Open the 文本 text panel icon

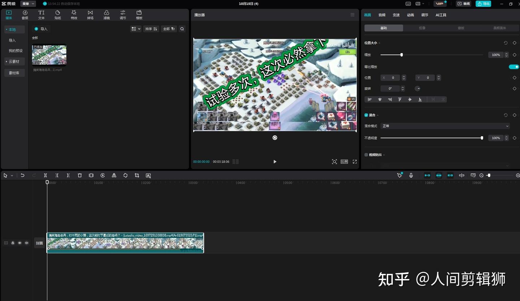pos(42,15)
